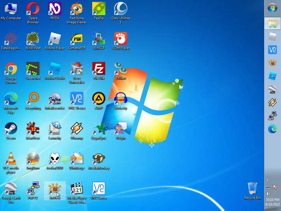Click the VNC Viewer desktop shortcut
281x211 pixels.
click(77, 101)
